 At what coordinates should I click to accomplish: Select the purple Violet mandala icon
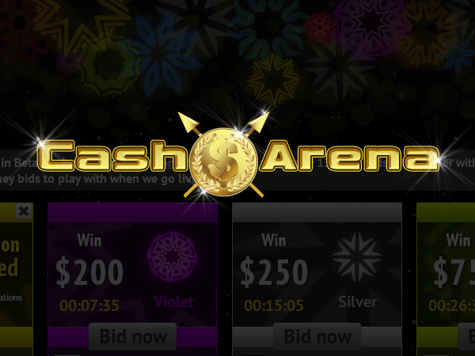coord(172,256)
